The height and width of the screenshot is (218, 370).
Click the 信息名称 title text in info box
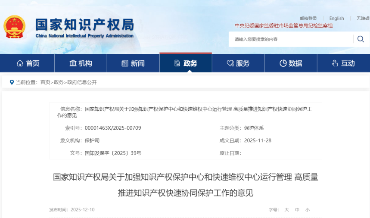click(184, 112)
